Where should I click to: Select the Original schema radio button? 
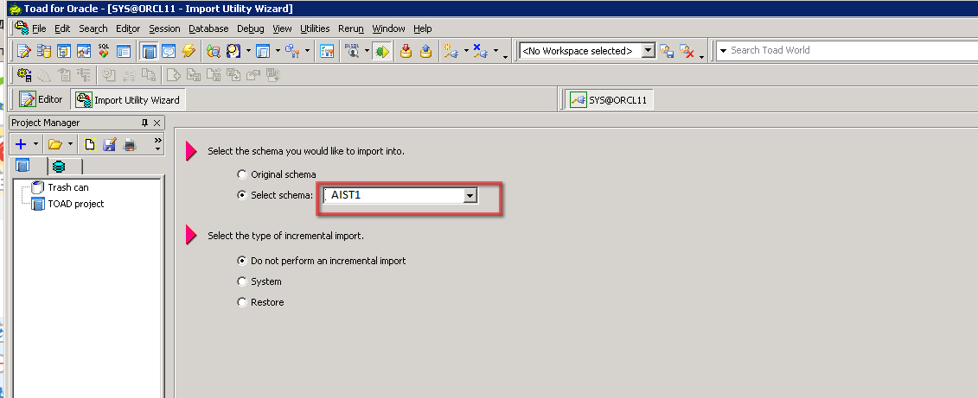[241, 174]
